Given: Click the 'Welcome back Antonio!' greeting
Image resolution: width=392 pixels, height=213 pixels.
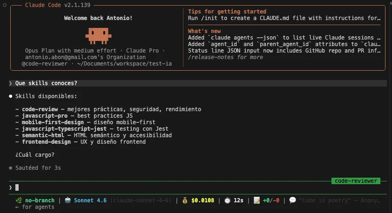Looking at the screenshot, I should coord(98,18).
